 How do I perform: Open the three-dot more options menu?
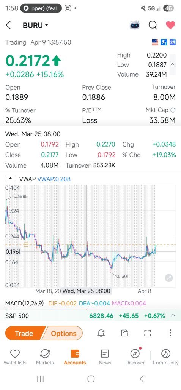[x=170, y=333]
